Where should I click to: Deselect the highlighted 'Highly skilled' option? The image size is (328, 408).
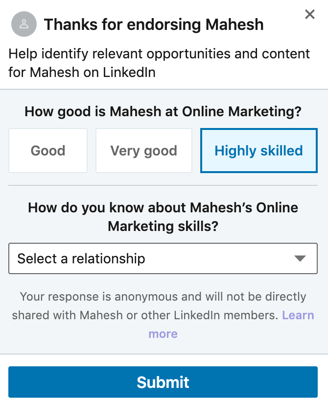pyautogui.click(x=258, y=150)
